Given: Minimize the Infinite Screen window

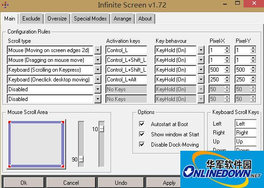Looking at the screenshot, I should pyautogui.click(x=225, y=4).
